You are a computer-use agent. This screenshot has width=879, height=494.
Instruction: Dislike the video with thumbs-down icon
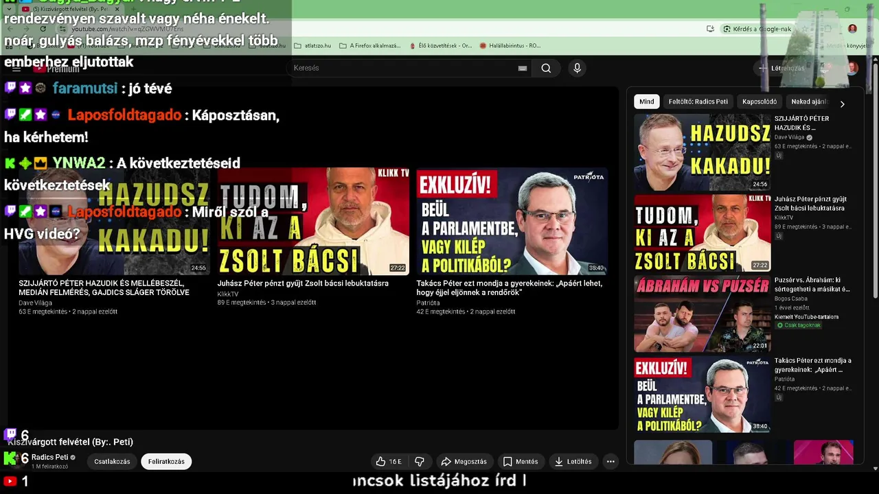(420, 462)
